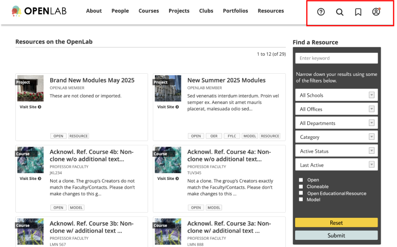Screen dimensions: 397x247
Task: Click Visit Site under Brand New Modules
Action: (30, 107)
